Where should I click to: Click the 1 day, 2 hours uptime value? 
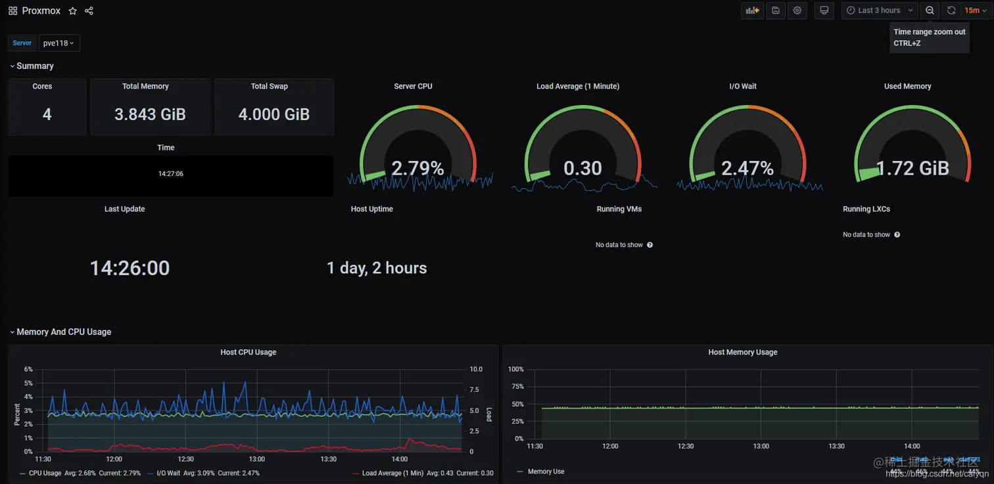[x=377, y=268]
